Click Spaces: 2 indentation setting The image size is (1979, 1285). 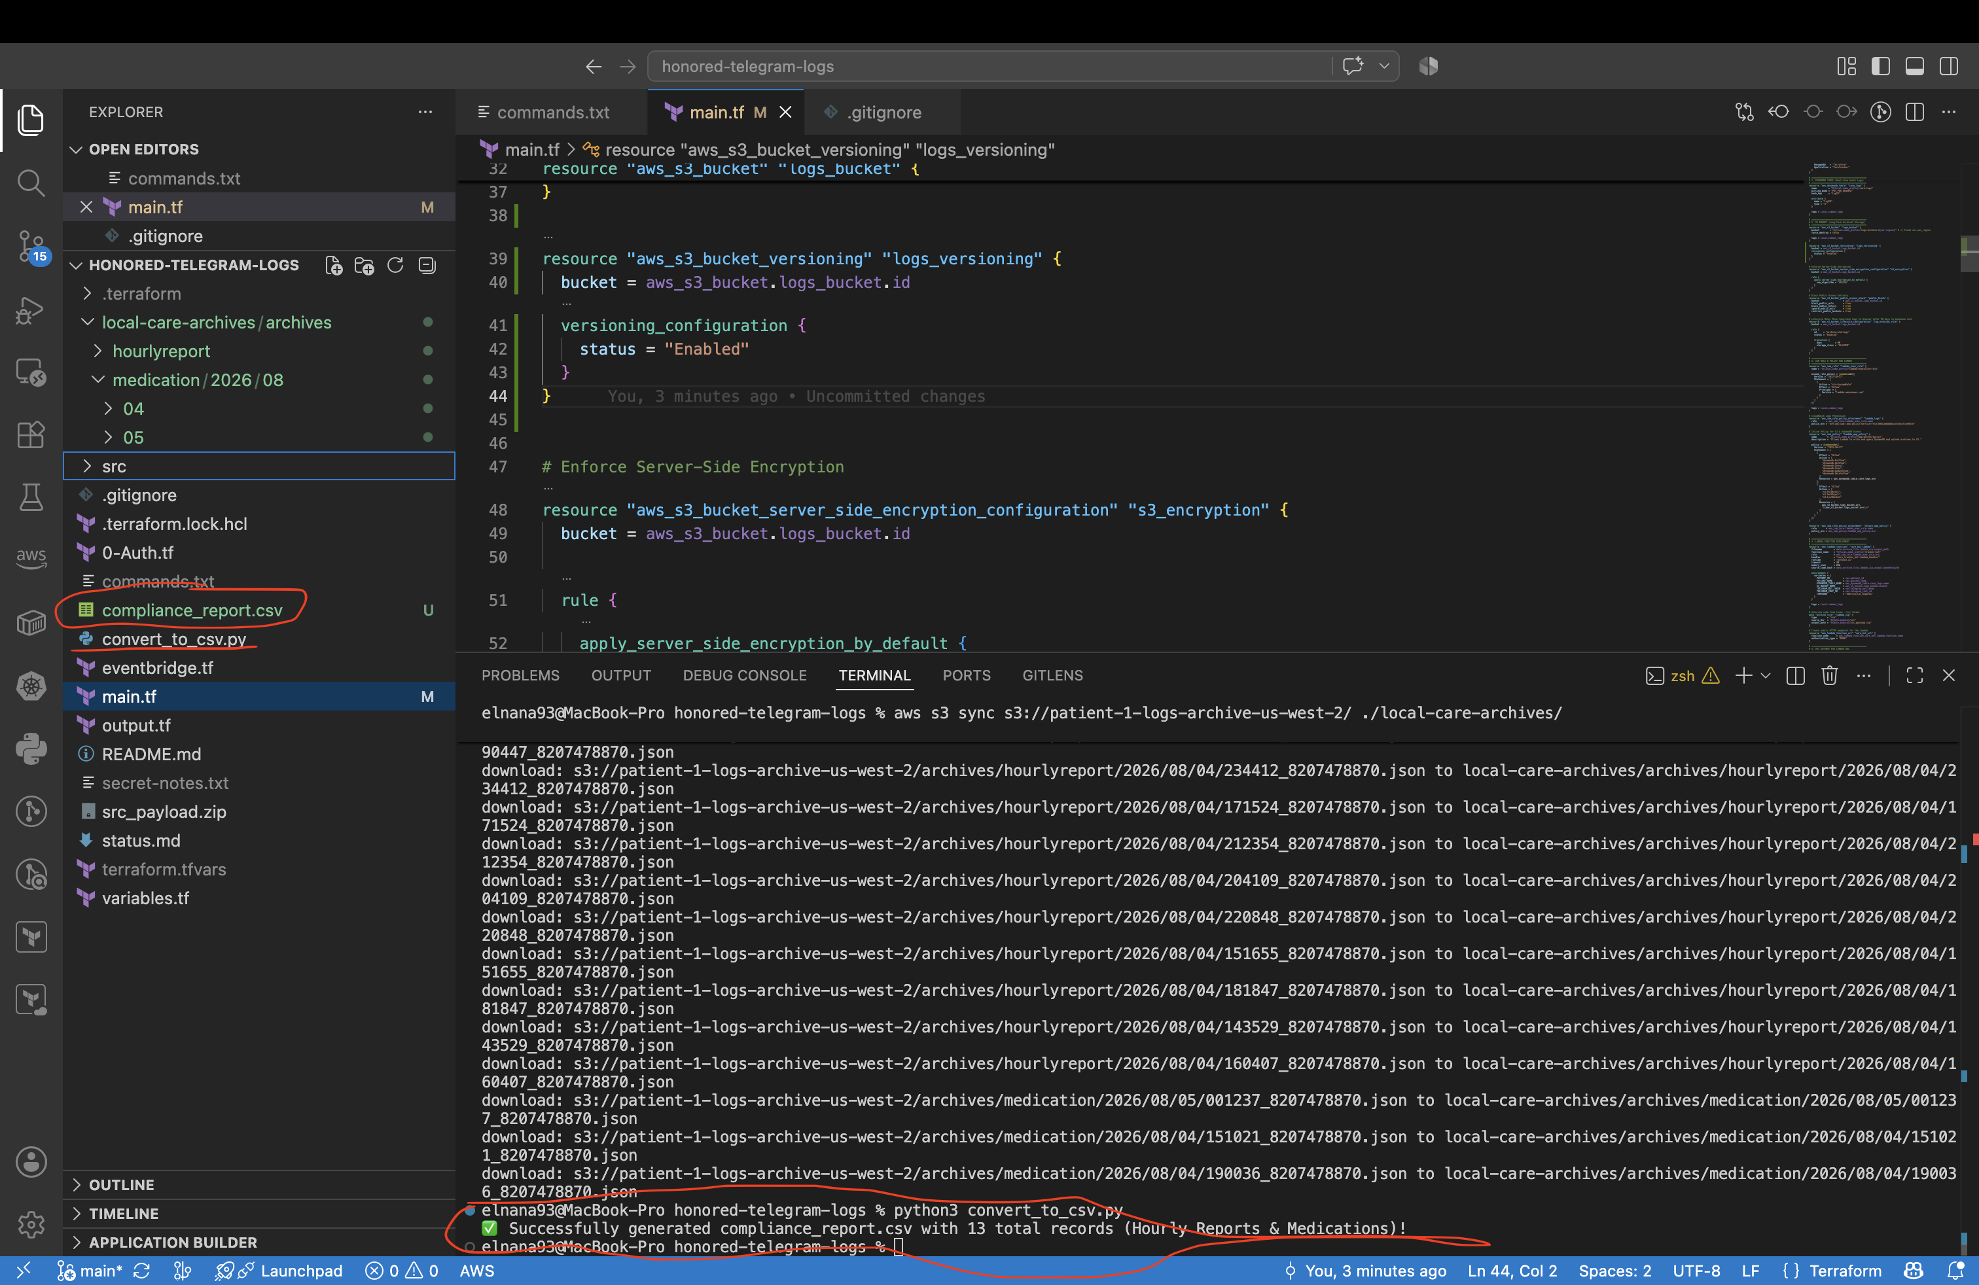[x=1614, y=1271]
